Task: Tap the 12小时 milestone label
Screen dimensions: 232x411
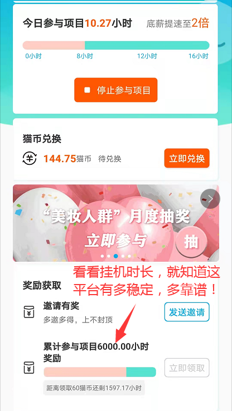Action: pyautogui.click(x=147, y=56)
